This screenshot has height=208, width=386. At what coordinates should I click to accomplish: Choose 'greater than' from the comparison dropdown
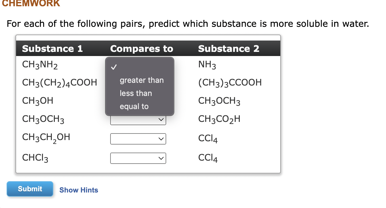coord(141,80)
